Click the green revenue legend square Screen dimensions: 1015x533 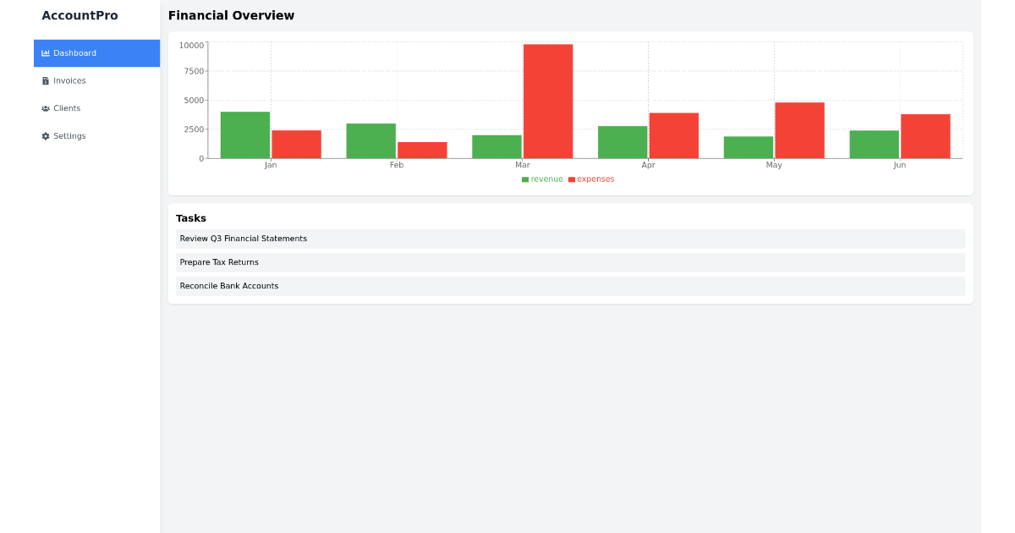pyautogui.click(x=524, y=179)
